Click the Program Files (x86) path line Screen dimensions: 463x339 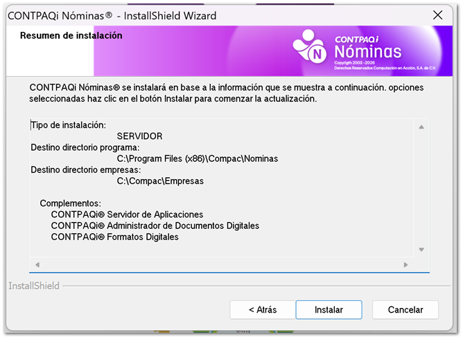(198, 158)
